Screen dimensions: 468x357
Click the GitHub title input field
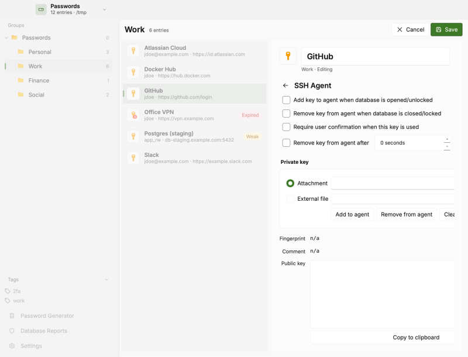(x=375, y=56)
